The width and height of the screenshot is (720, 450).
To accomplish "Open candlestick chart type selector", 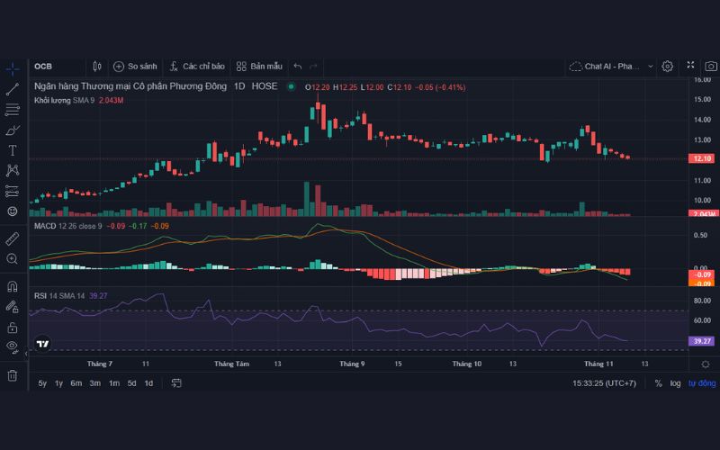I will tap(96, 66).
